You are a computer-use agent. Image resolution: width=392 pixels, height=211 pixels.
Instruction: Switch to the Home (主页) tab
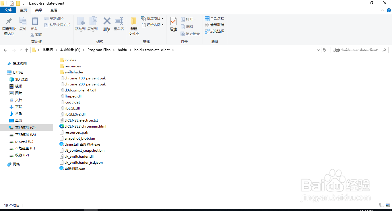(x=24, y=10)
